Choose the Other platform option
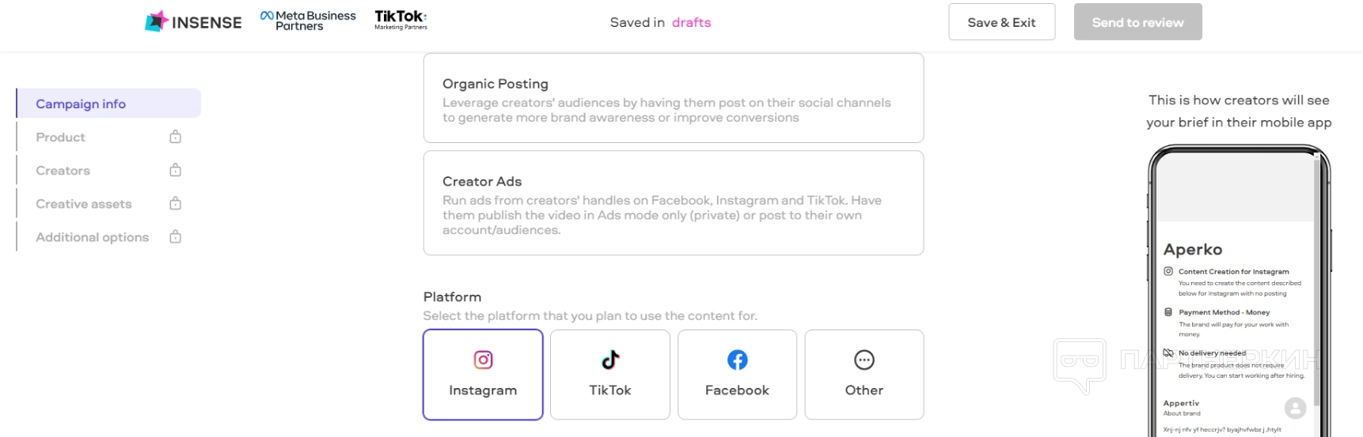 [864, 375]
